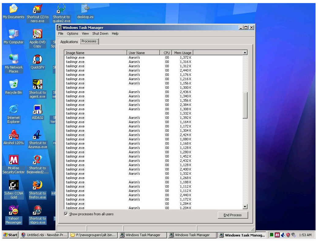The height and width of the screenshot is (242, 318).
Task: Click the process list scrollbar thumb
Action: click(245, 105)
